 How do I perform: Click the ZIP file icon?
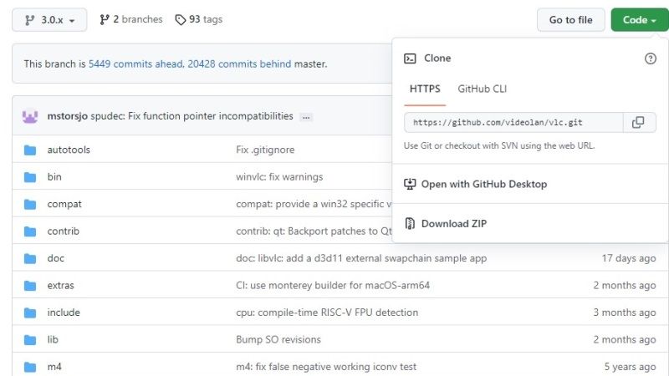pos(410,223)
